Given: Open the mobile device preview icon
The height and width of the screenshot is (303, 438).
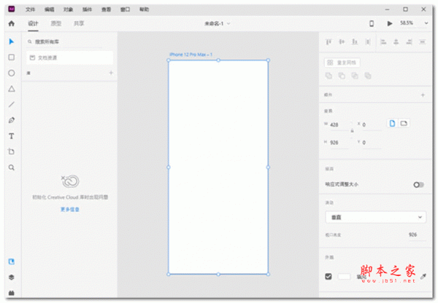Looking at the screenshot, I should 372,24.
